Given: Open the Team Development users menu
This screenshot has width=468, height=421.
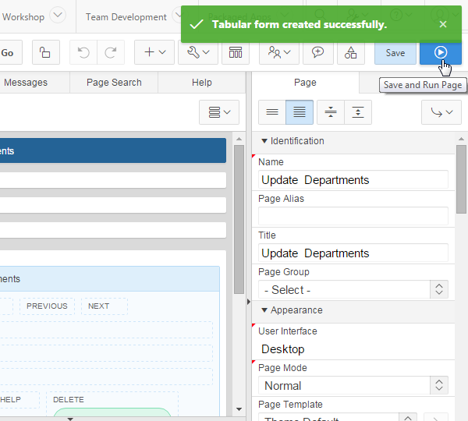Looking at the screenshot, I should (x=279, y=52).
